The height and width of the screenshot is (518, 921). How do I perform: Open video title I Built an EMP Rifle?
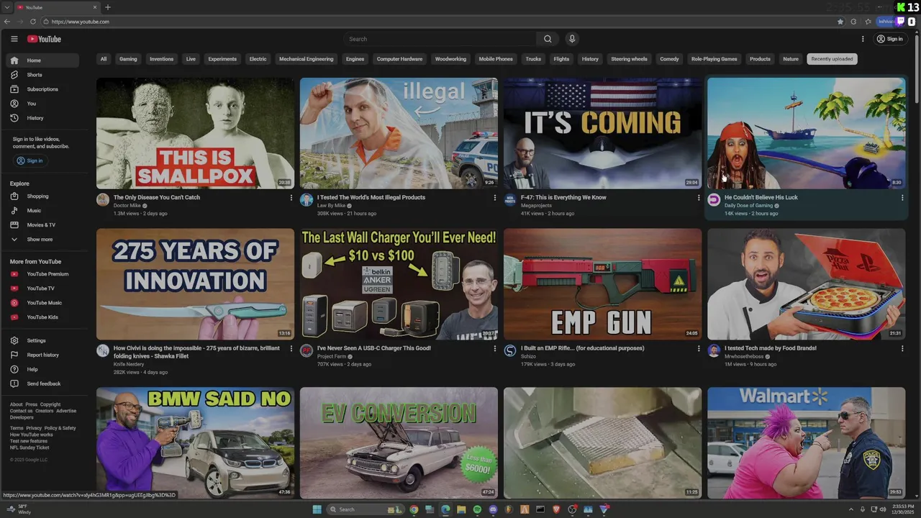coord(583,348)
